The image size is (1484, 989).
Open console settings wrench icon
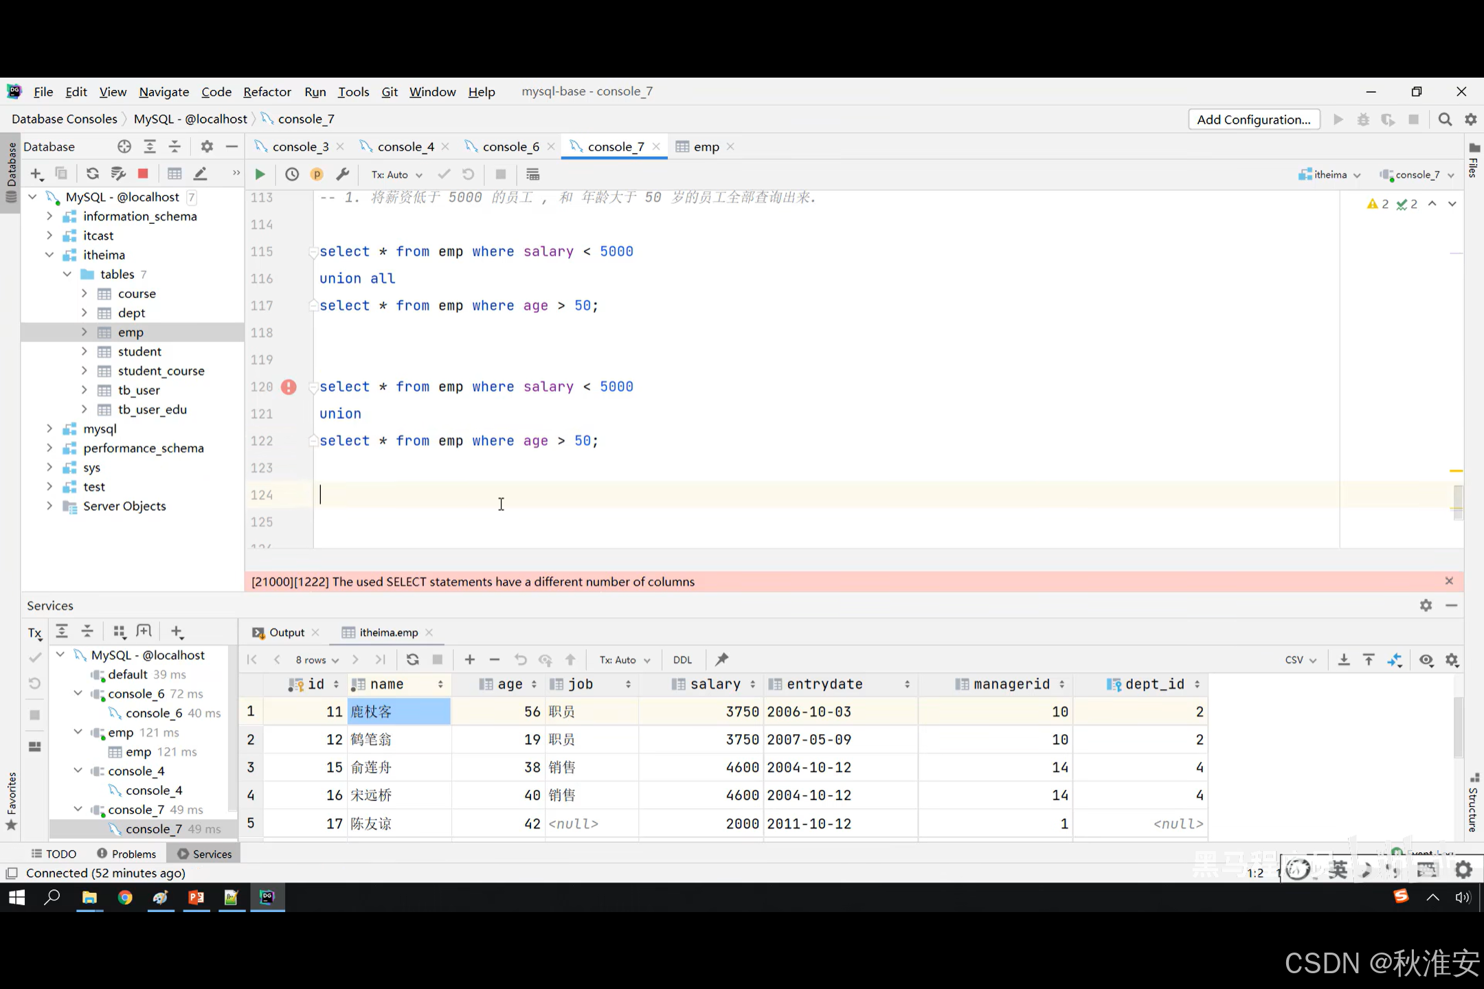coord(342,174)
